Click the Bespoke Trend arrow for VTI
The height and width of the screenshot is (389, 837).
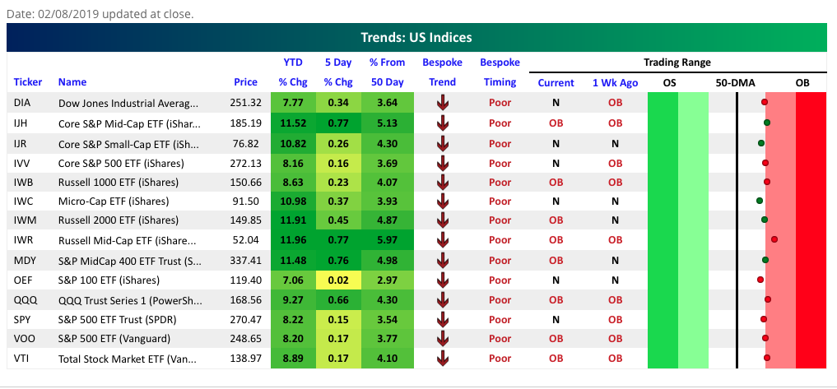(x=443, y=359)
